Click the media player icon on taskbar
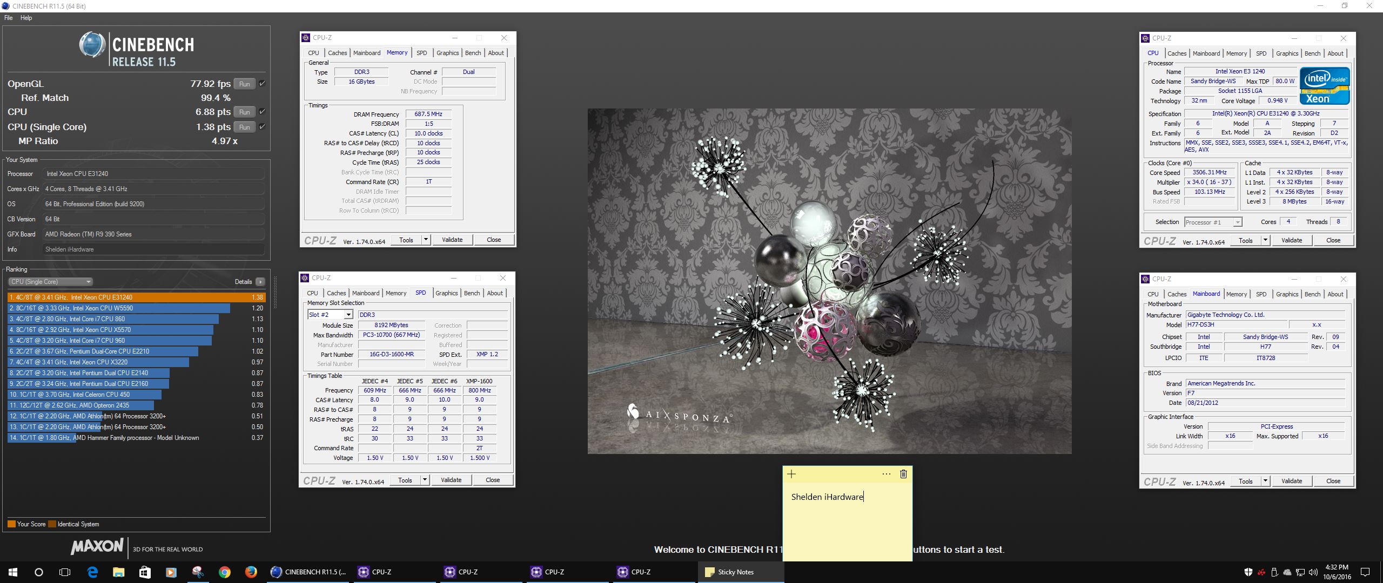The image size is (1383, 583). 171,572
